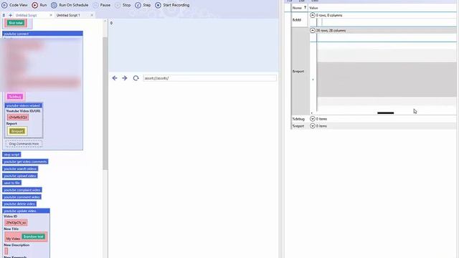The width and height of the screenshot is (459, 258).
Task: Click the green $list total function block
Action: tap(16, 23)
